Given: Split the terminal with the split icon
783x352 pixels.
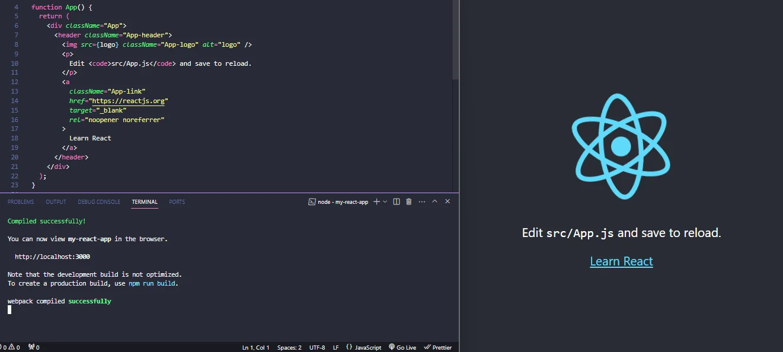Looking at the screenshot, I should tap(397, 201).
